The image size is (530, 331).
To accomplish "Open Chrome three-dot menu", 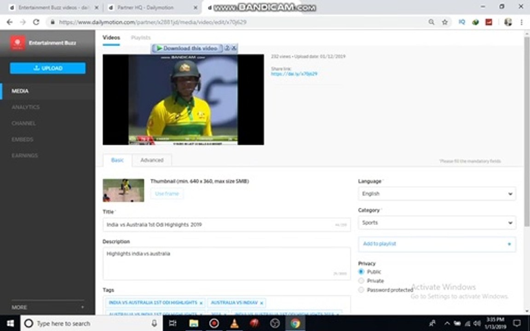I will click(x=522, y=22).
